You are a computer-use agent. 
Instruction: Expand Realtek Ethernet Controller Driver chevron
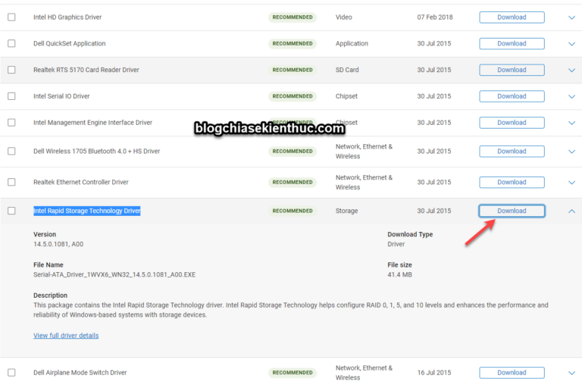click(x=571, y=183)
